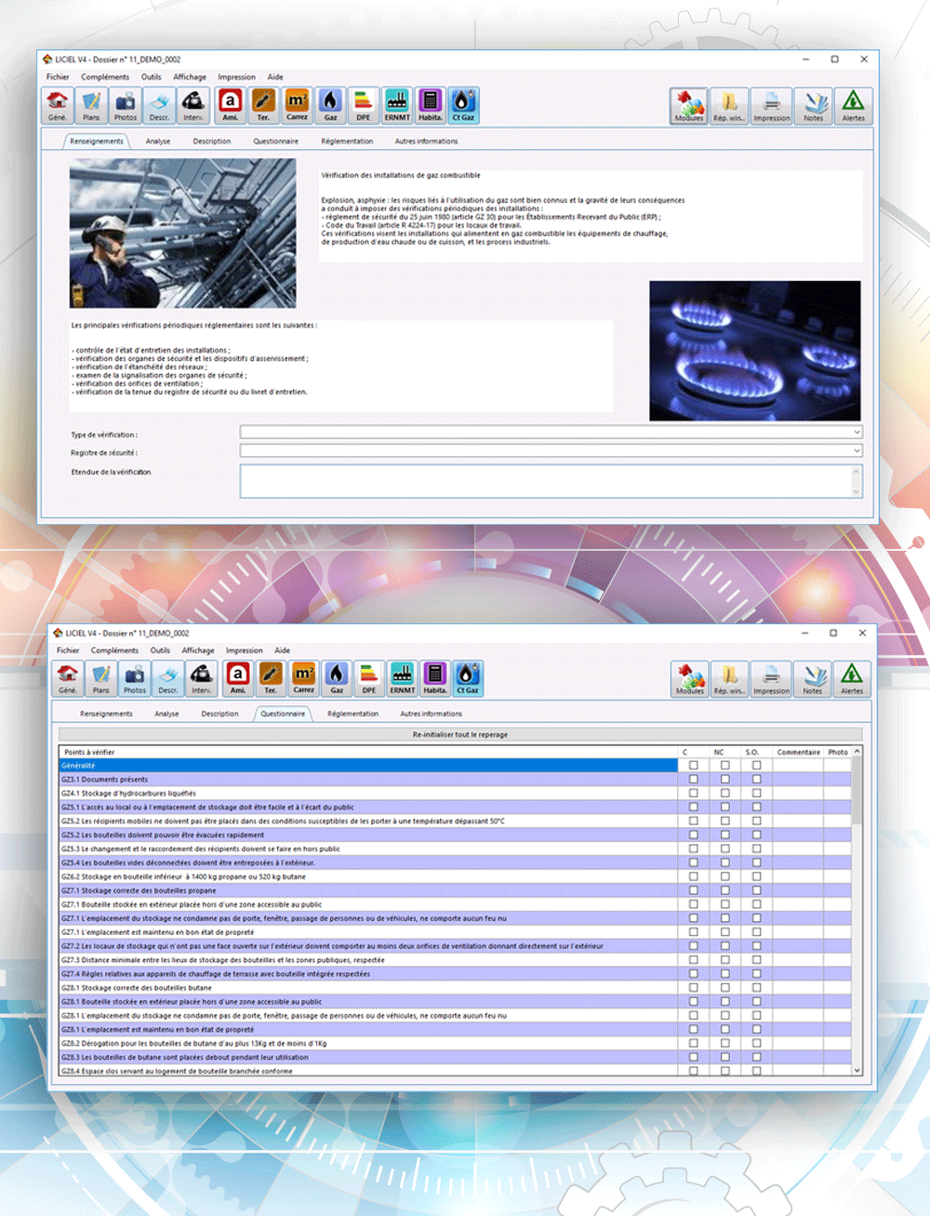Viewport: 930px width, 1216px height.
Task: Click Géné. icon in bottom window toolbar
Action: tap(68, 678)
